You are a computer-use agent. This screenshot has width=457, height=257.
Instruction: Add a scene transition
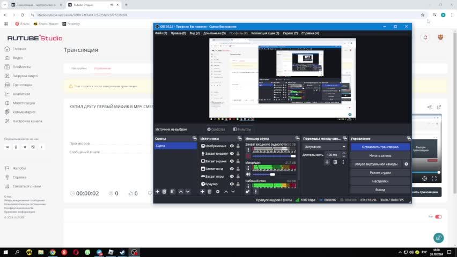pyautogui.click(x=327, y=162)
